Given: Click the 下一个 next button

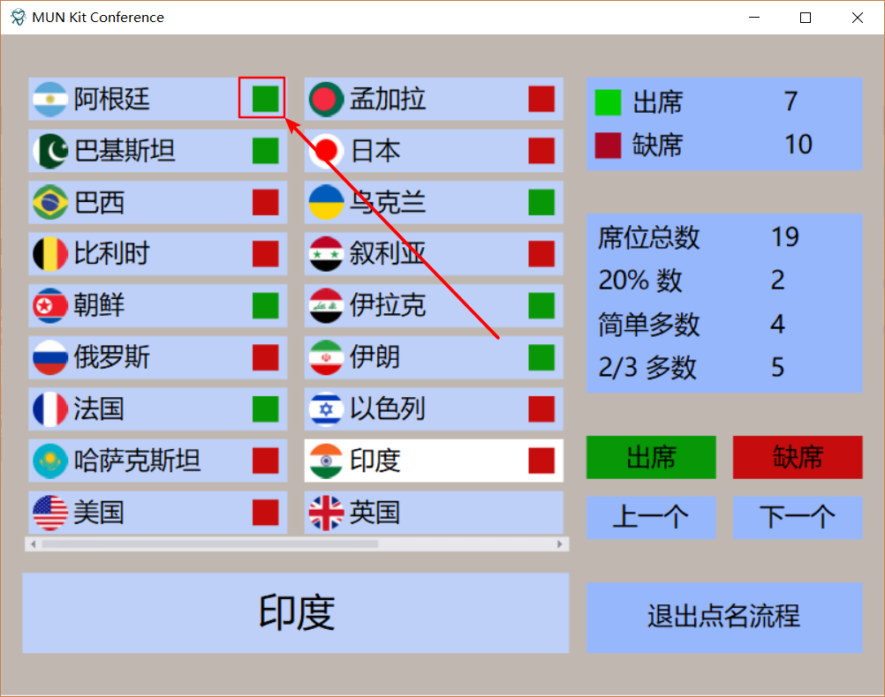Looking at the screenshot, I should pyautogui.click(x=797, y=518).
